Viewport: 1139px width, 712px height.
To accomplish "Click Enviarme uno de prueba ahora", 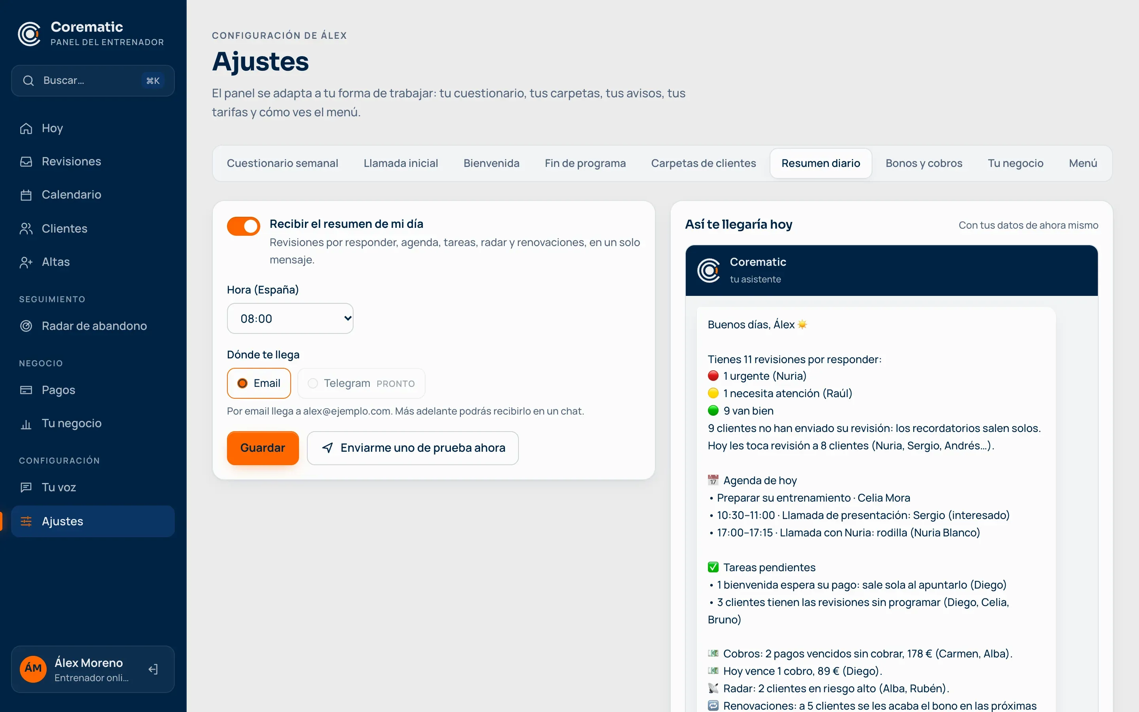I will (413, 448).
